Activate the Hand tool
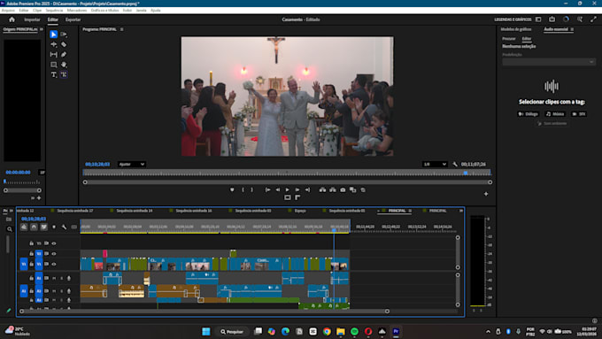This screenshot has height=339, width=602. coord(64,65)
